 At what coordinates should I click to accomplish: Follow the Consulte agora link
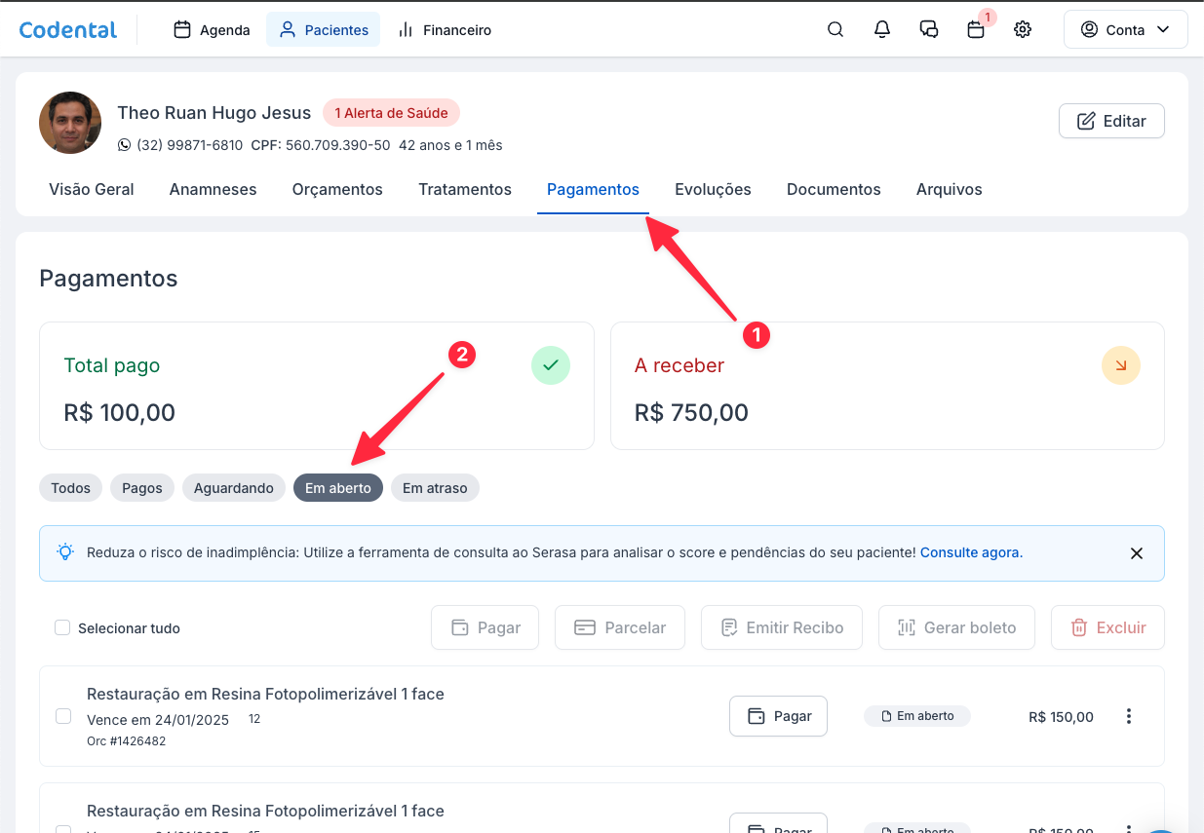point(969,552)
